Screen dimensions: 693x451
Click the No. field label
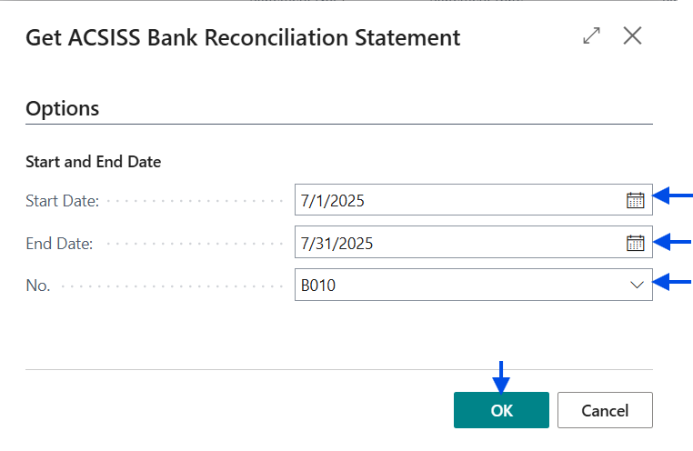pos(38,286)
